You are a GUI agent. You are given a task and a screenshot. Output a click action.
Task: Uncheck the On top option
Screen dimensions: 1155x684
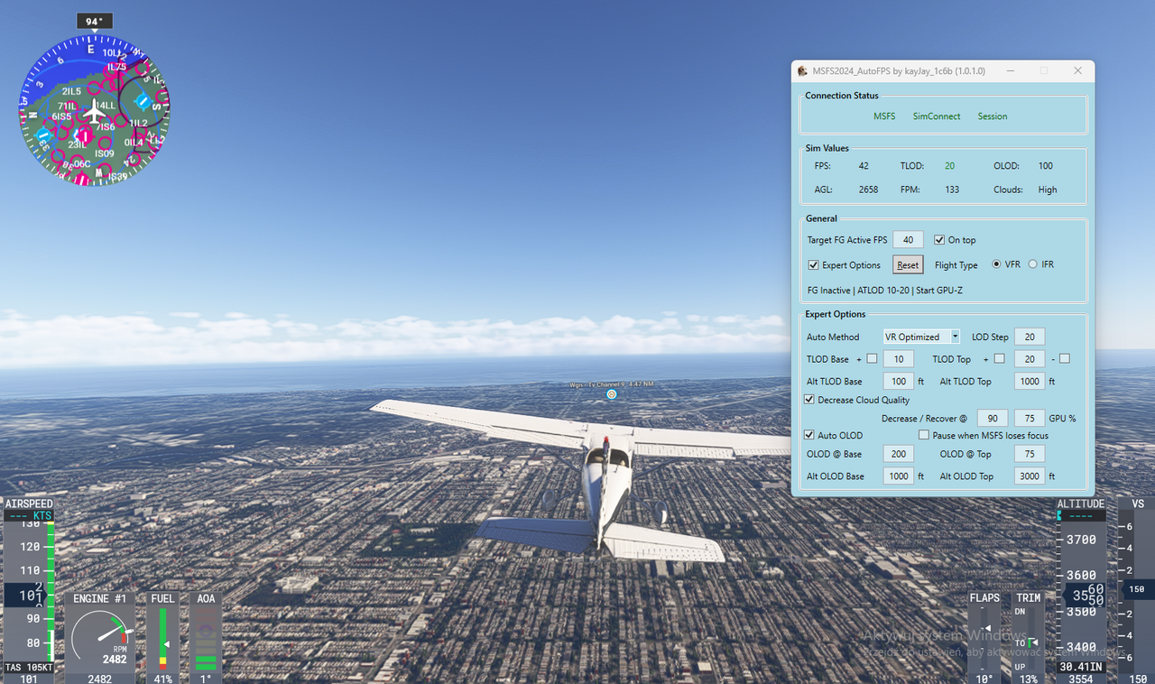(939, 240)
